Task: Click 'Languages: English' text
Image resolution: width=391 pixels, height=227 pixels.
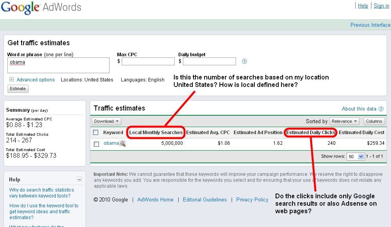Action: pos(143,80)
